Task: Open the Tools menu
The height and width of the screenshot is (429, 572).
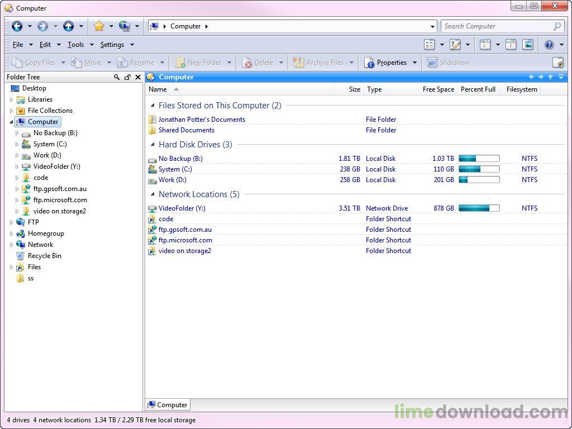Action: click(75, 45)
